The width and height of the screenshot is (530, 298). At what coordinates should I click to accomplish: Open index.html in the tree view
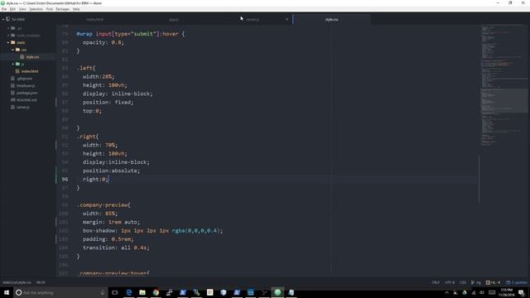pos(30,71)
